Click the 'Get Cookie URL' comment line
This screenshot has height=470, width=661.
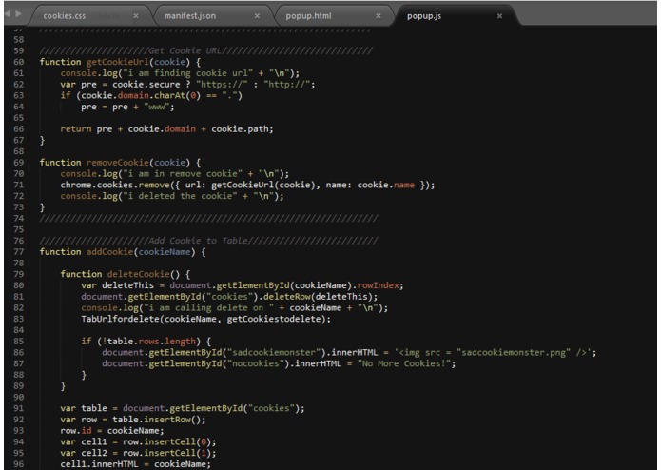click(205, 51)
